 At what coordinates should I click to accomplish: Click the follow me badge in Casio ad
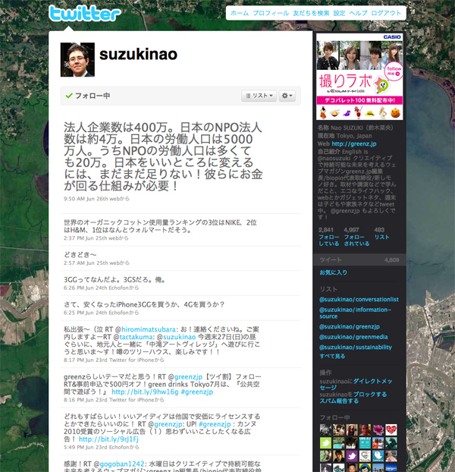(394, 71)
